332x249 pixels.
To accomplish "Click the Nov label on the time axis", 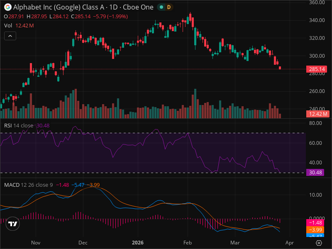I will click(36, 243).
